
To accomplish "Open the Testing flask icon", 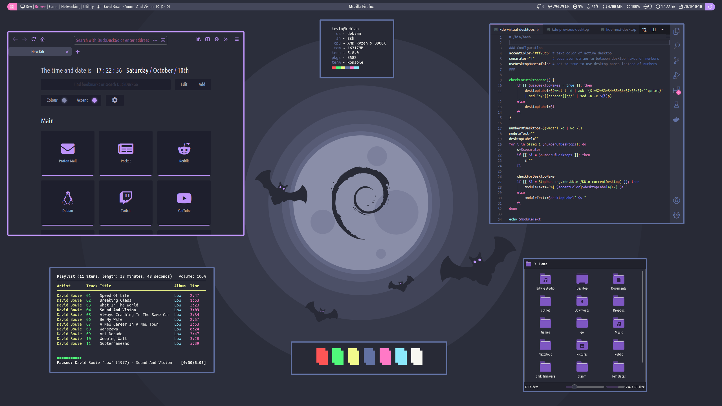I will pyautogui.click(x=676, y=105).
